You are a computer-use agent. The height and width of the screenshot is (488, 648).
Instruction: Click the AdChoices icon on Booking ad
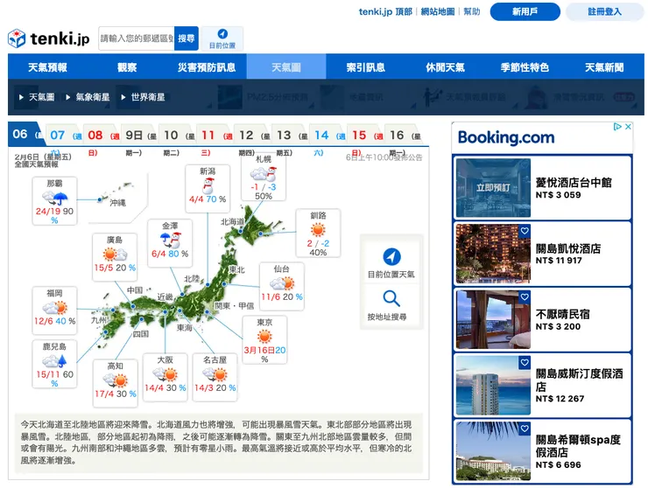click(617, 126)
